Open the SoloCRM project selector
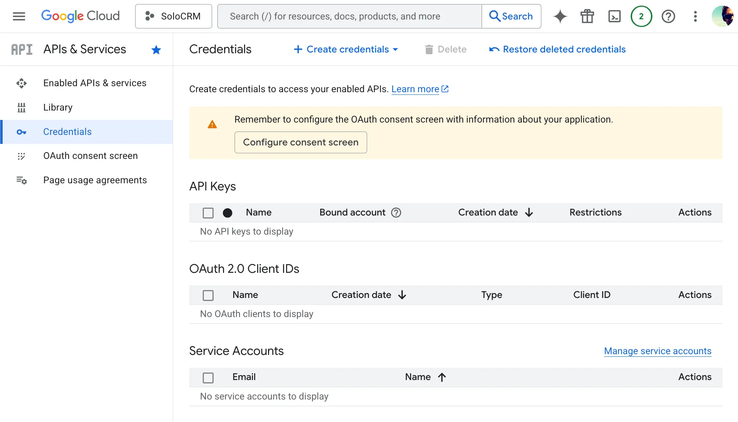 pos(173,16)
